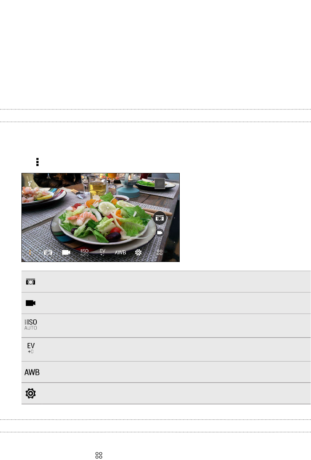Click the video camera icon in table
The width and height of the screenshot is (311, 460).
pos(31,303)
